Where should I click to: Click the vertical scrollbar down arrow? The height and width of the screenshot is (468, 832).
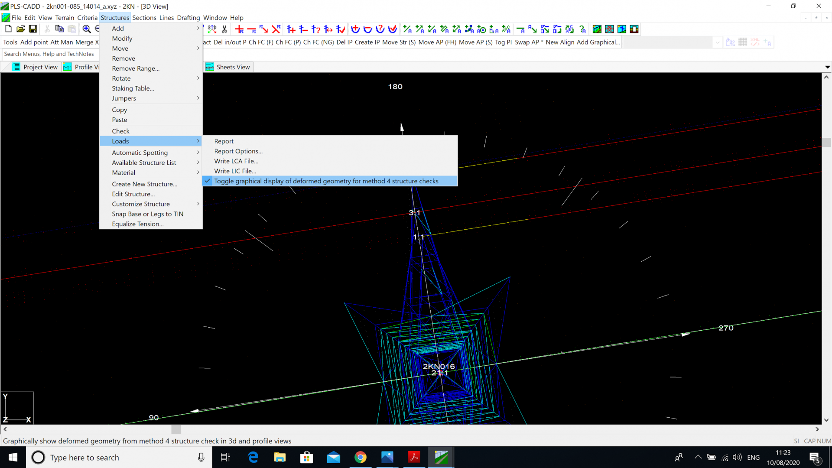tap(826, 420)
